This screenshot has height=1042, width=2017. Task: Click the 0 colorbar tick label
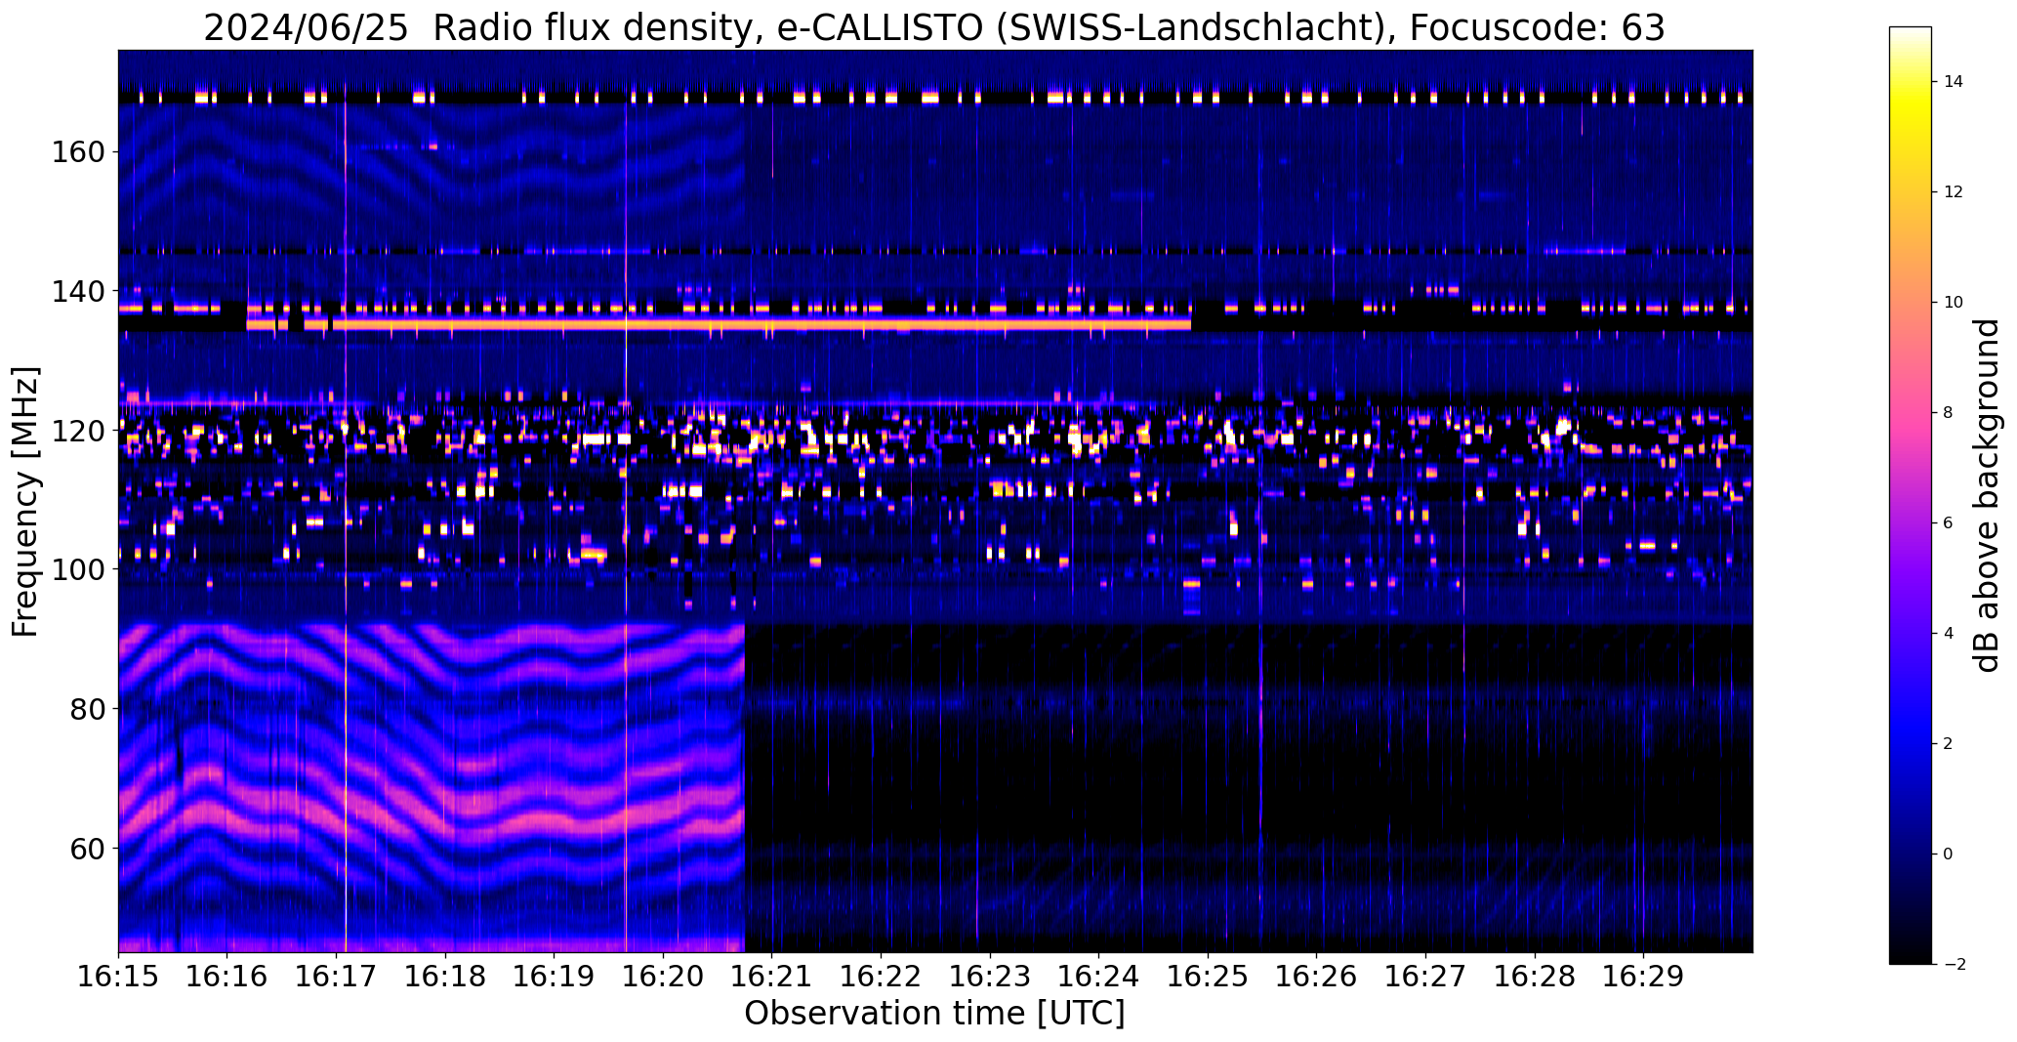[1948, 854]
